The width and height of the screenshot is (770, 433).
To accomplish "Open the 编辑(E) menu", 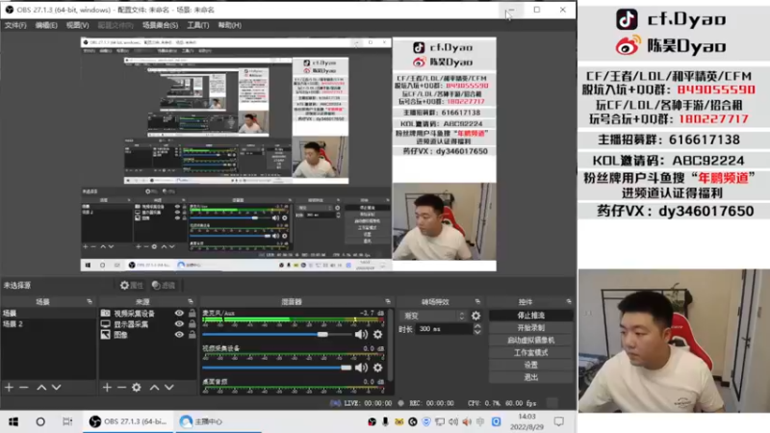I will [x=46, y=25].
